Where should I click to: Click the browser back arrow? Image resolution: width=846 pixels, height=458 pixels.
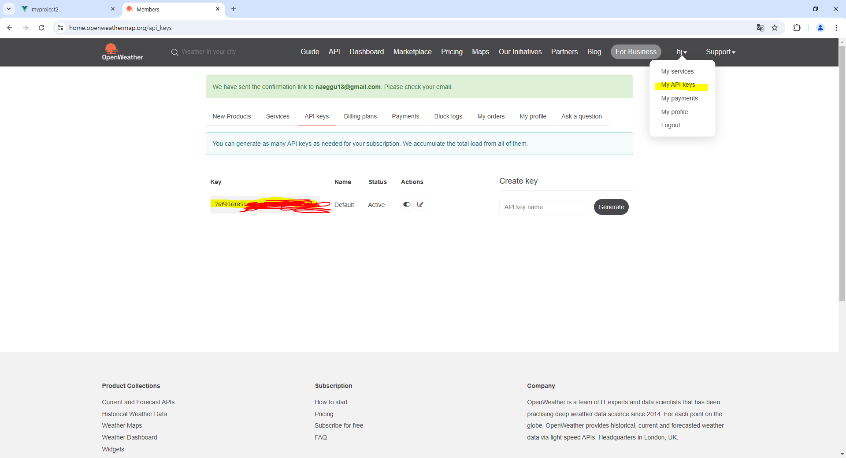[x=10, y=28]
